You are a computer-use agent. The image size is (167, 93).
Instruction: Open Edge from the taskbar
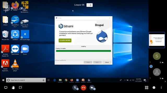click(x=55, y=80)
